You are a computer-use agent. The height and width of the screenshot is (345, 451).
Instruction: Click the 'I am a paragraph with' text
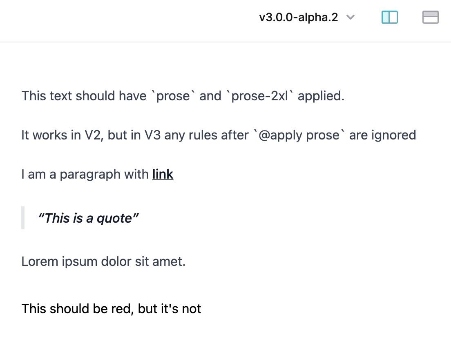point(85,174)
